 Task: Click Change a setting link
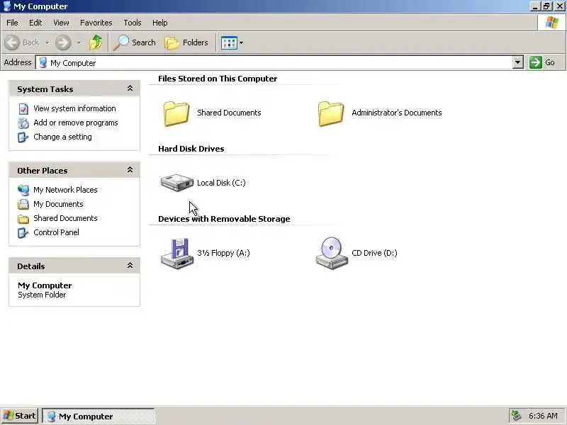(62, 137)
